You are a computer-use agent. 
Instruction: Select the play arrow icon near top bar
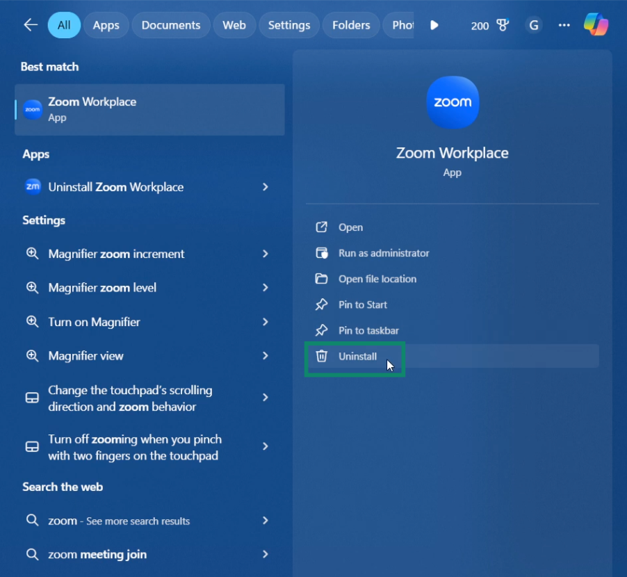click(434, 25)
